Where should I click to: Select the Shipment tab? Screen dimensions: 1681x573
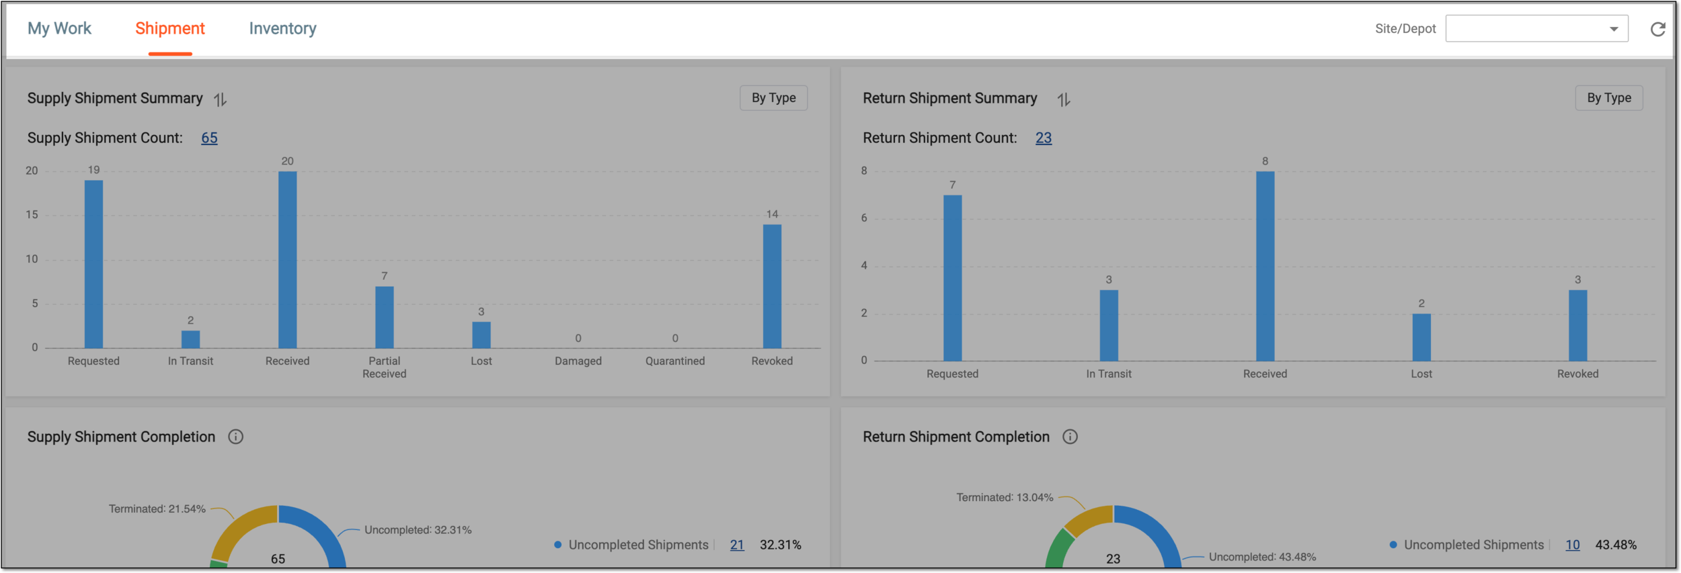[x=170, y=28]
